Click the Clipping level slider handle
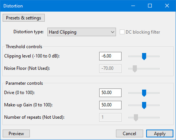This screenshot has height=140, width=176. tap(144, 56)
